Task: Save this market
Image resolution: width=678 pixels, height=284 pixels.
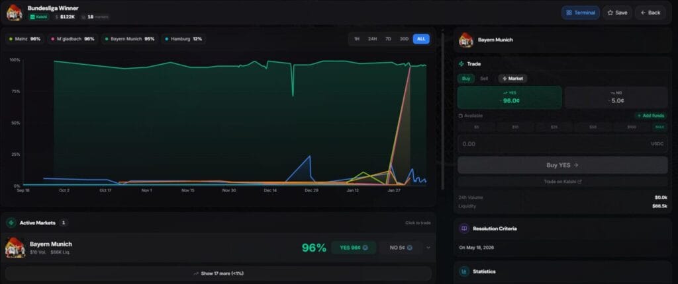Action: 617,13
